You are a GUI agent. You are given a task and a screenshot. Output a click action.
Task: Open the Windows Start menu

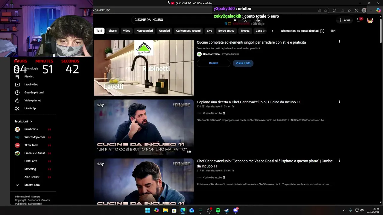[x=148, y=210]
